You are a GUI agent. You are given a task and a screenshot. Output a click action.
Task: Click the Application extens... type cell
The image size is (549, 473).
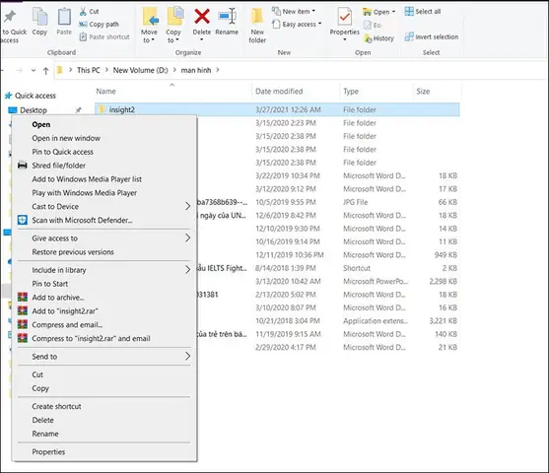tap(376, 321)
